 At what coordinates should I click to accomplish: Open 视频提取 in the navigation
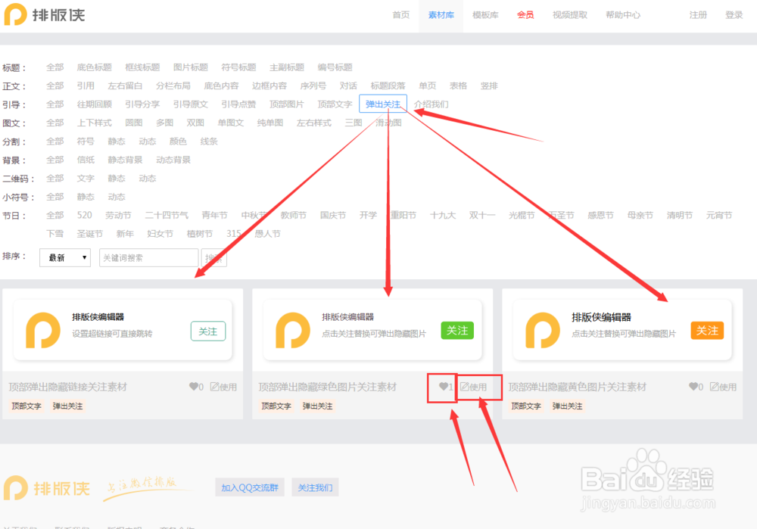[570, 15]
